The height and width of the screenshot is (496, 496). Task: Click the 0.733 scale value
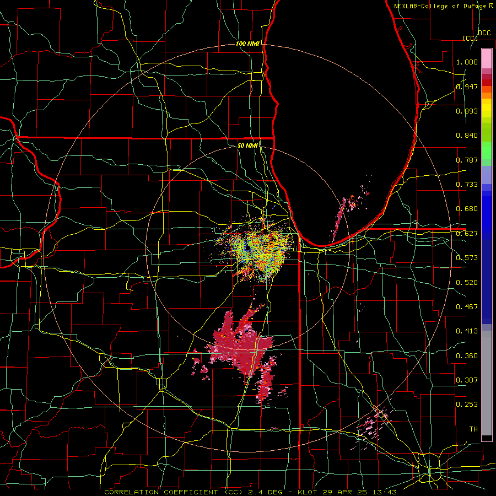tap(467, 185)
